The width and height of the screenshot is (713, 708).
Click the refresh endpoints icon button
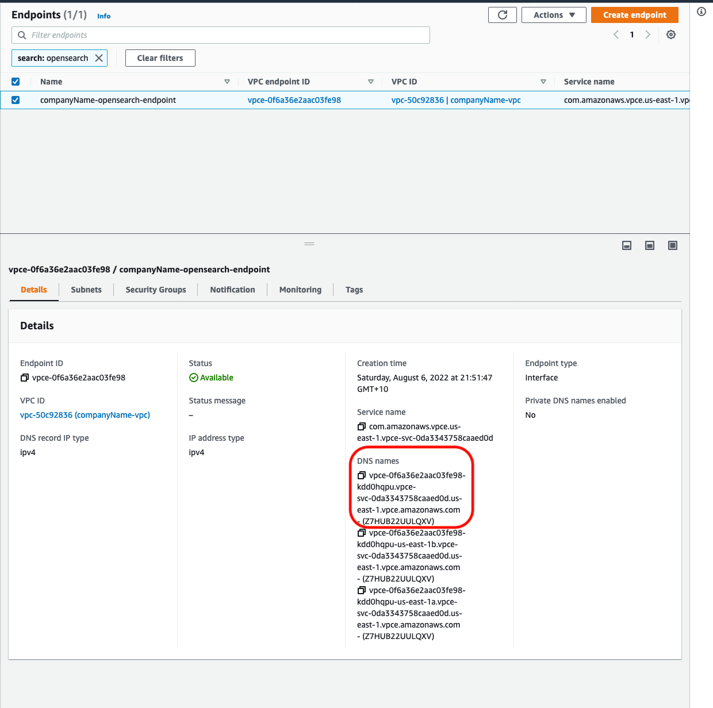coord(502,15)
